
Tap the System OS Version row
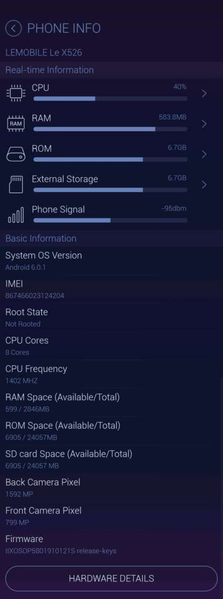click(111, 260)
